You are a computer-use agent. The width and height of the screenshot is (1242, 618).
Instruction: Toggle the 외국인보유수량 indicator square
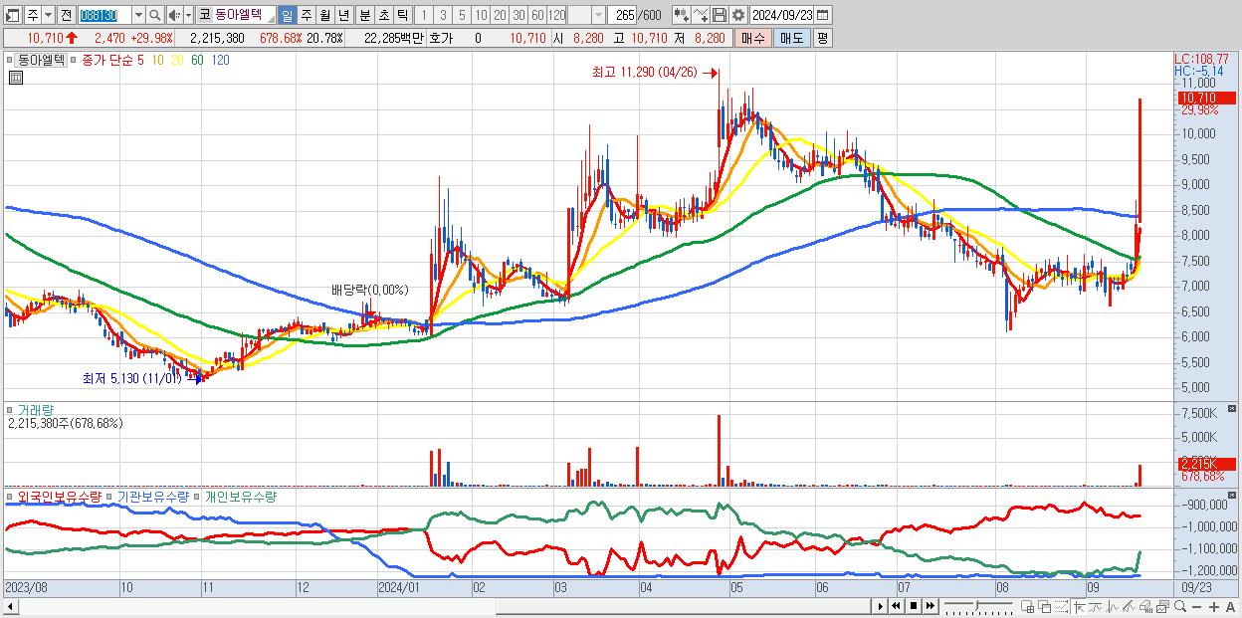(x=11, y=497)
